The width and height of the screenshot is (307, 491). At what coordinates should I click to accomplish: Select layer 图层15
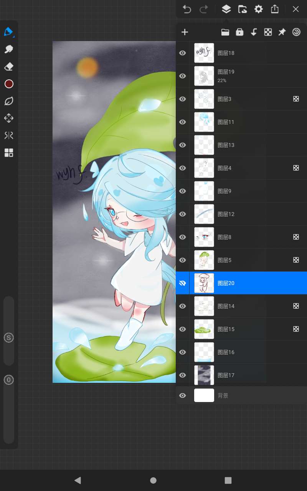[x=246, y=329]
